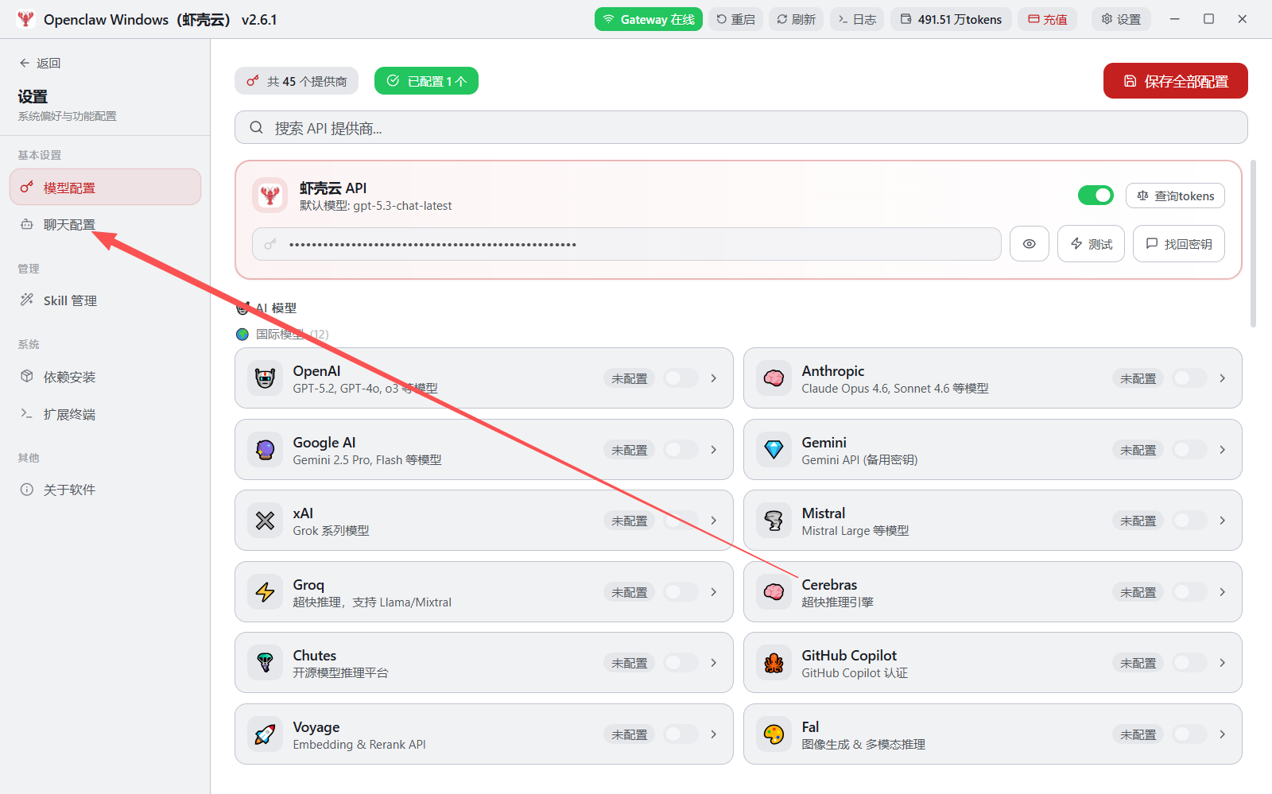This screenshot has height=794, width=1272.
Task: Click the Cerebras brain icon
Action: [774, 592]
